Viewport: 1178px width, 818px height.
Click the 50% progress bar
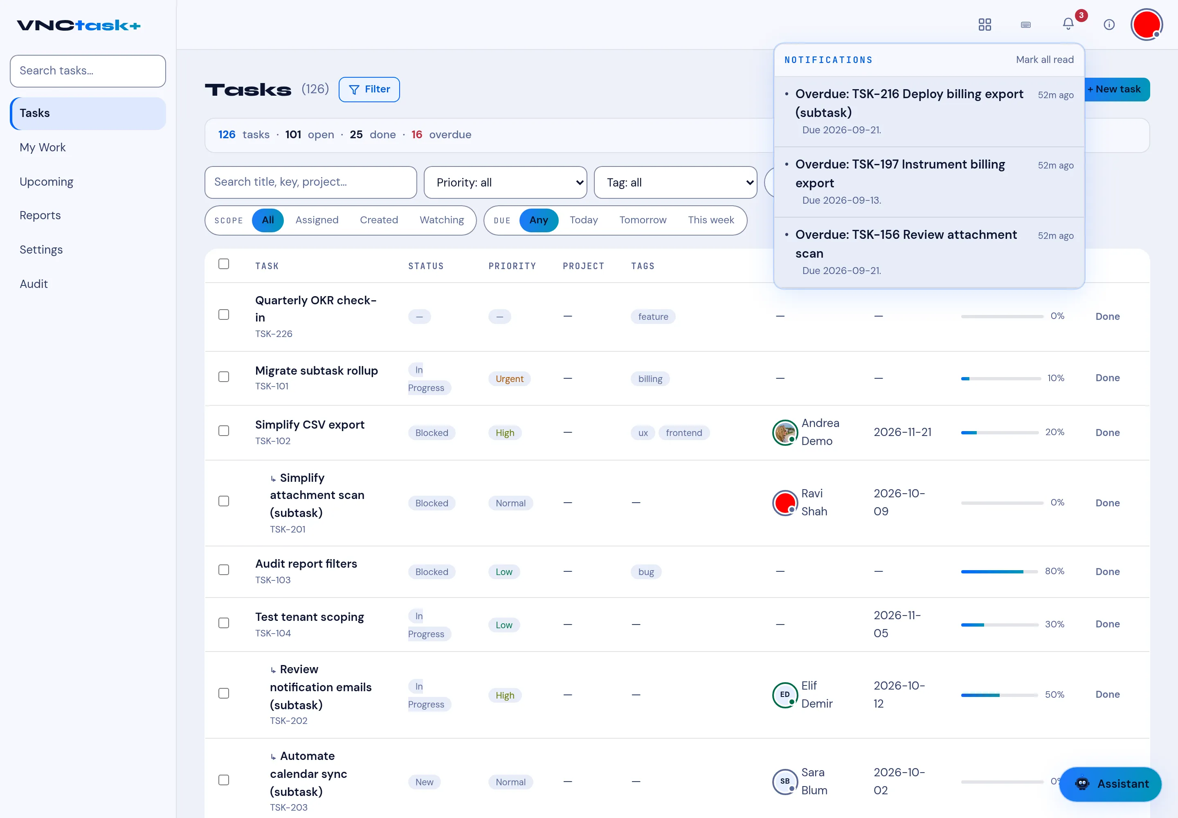click(x=1000, y=695)
